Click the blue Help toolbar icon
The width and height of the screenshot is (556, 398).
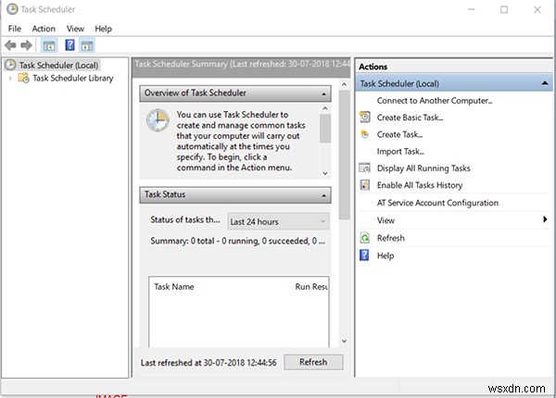pos(69,45)
